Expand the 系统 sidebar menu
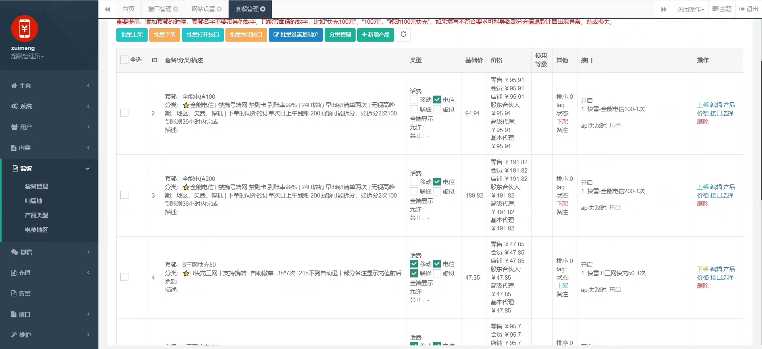 [x=49, y=106]
